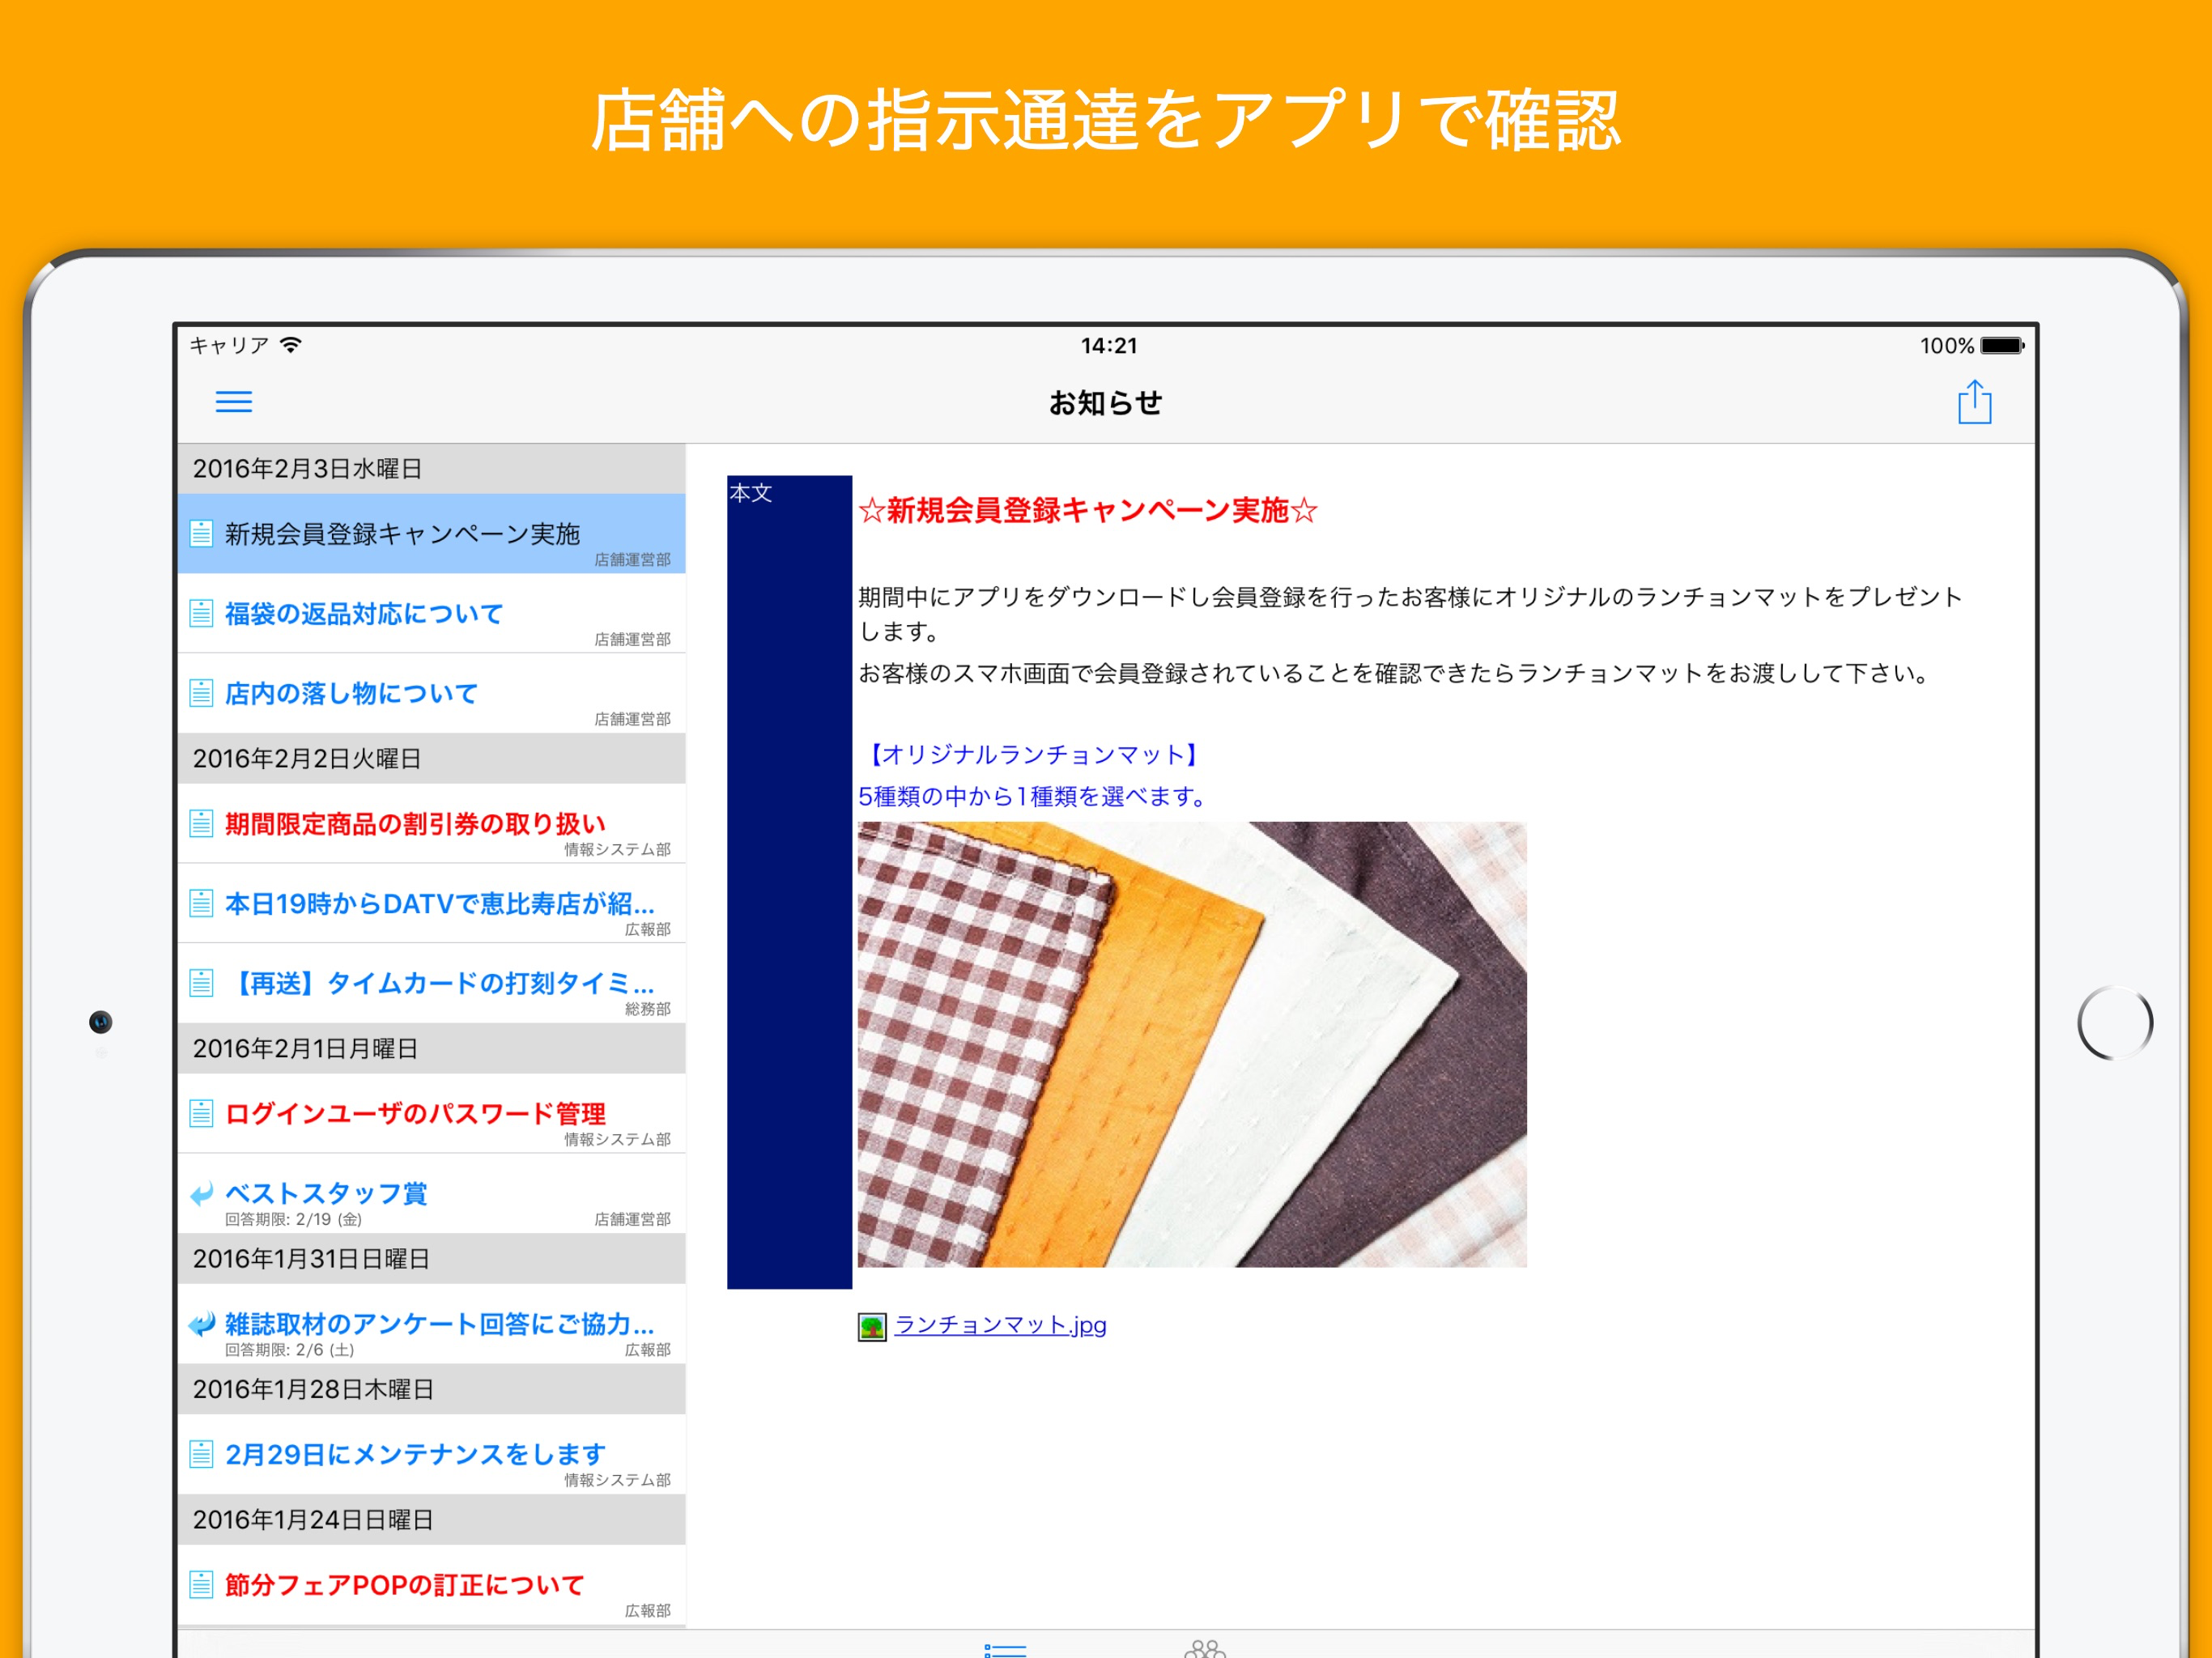Image resolution: width=2212 pixels, height=1658 pixels.
Task: Click date header 2016年2月3日水曜日
Action: click(432, 469)
